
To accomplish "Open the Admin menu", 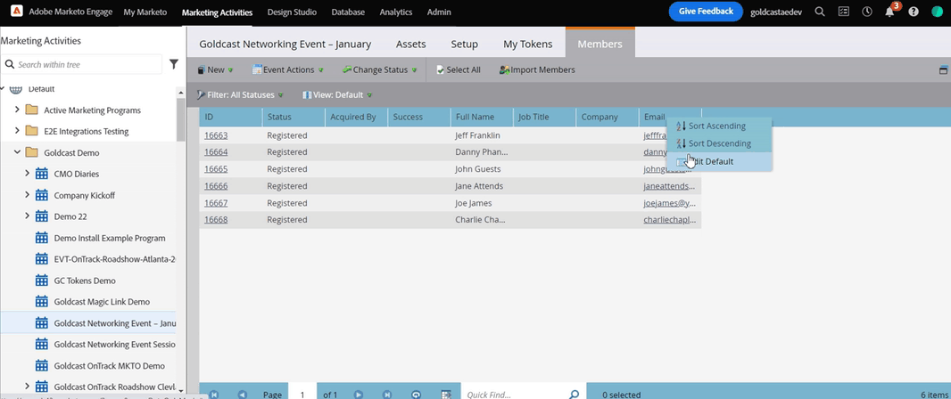I will [x=439, y=12].
